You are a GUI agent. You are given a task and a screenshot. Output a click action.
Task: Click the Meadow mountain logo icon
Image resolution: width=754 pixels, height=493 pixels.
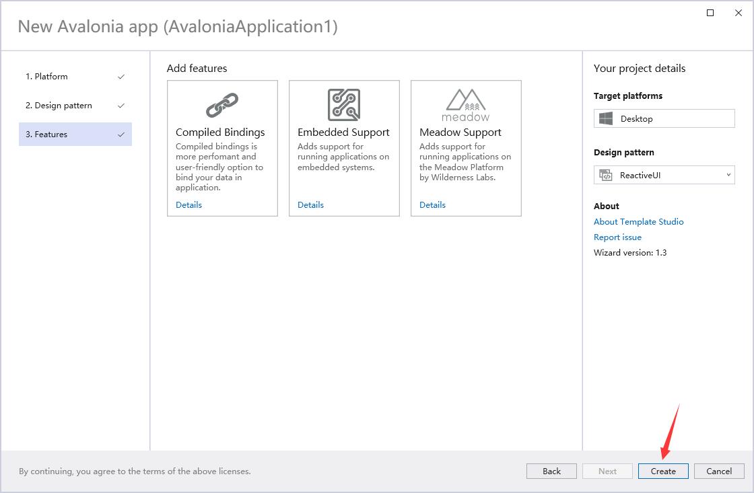pos(465,104)
